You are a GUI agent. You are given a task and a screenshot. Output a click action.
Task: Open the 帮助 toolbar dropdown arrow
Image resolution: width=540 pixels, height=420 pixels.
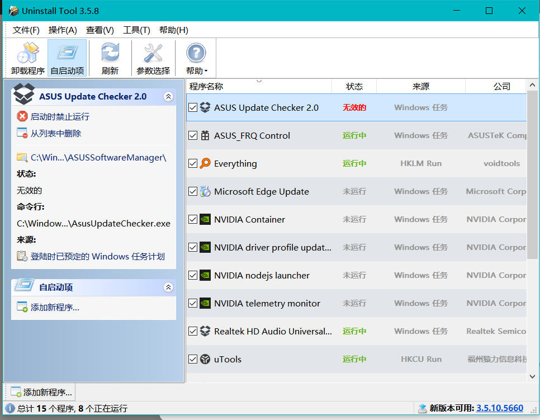[x=206, y=71]
